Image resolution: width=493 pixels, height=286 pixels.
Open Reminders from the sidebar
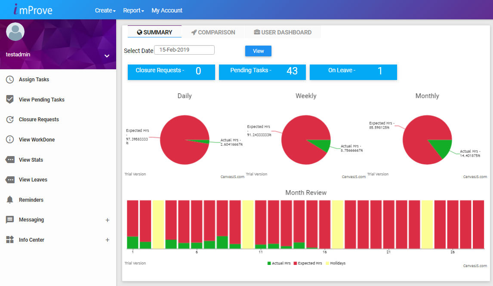point(31,200)
